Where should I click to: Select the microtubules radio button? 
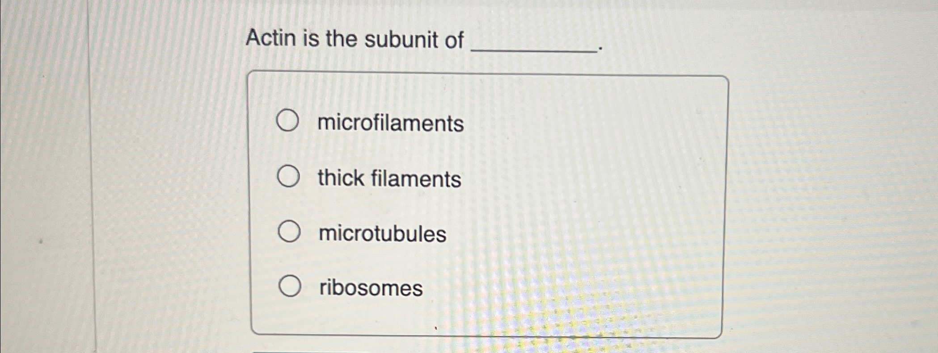coord(290,231)
